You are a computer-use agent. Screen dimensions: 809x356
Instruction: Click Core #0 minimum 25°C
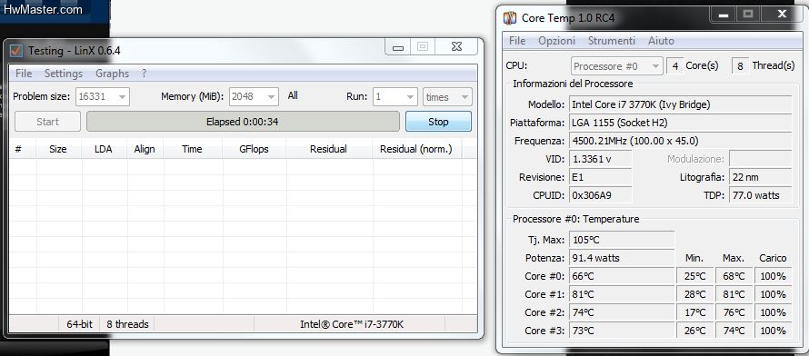tap(695, 276)
